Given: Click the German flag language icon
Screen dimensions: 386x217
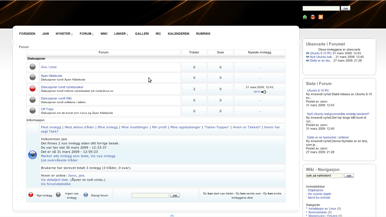Looking at the screenshot, I should [x=313, y=17].
